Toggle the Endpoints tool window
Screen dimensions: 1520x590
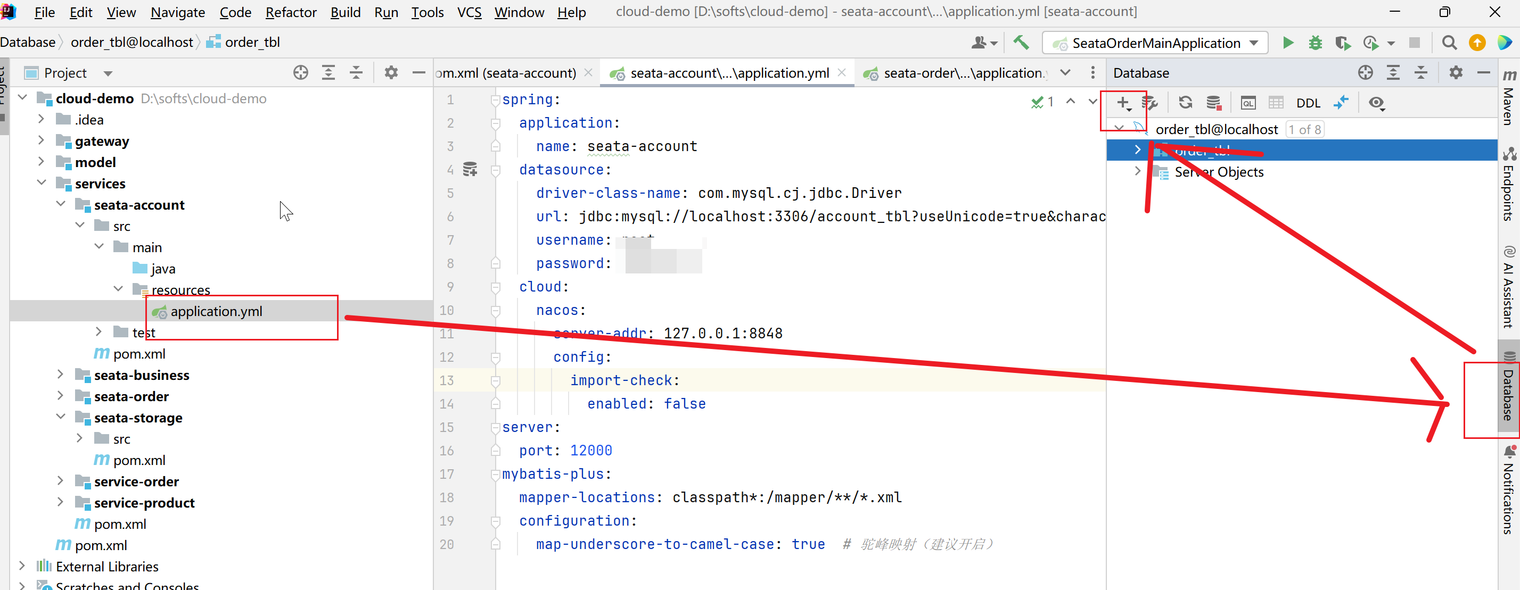[1509, 184]
